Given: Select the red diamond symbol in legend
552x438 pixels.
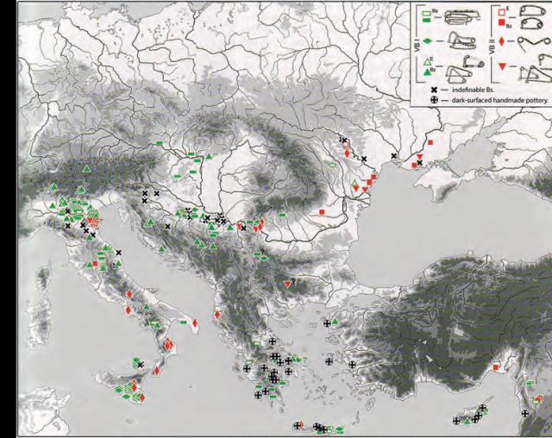Looking at the screenshot, I should [x=501, y=41].
